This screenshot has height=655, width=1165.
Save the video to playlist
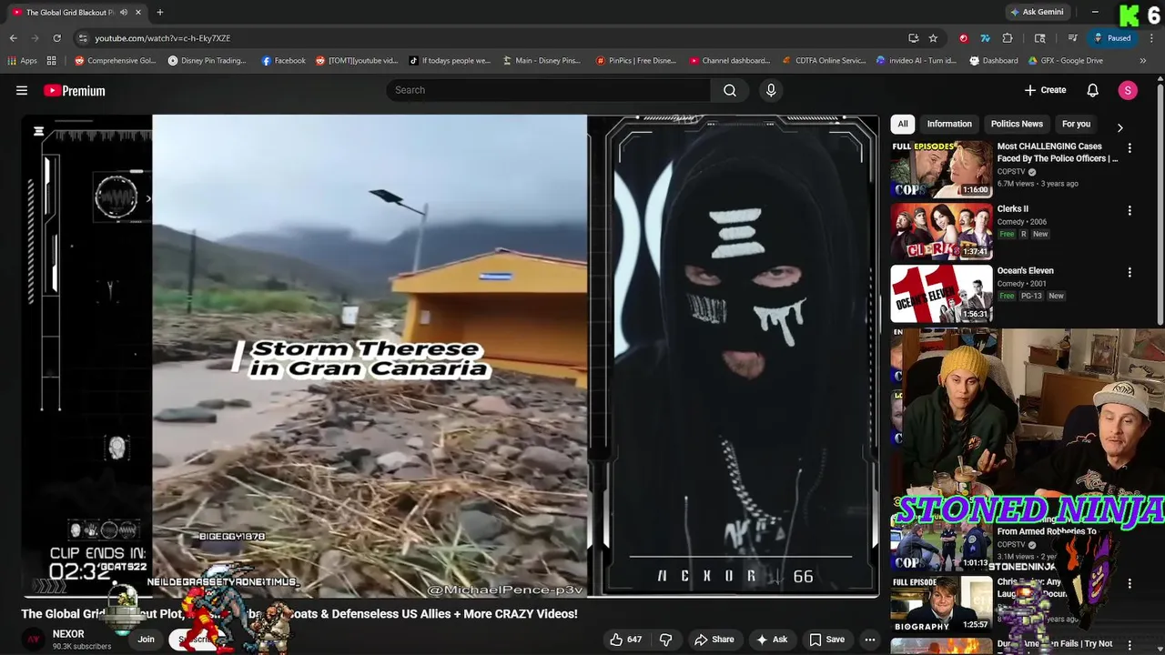point(826,640)
